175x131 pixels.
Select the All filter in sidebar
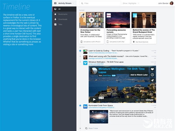click(x=60, y=9)
